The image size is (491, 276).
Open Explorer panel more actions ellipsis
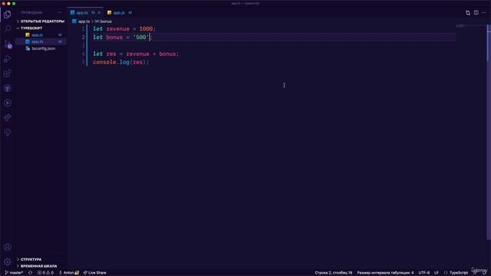pyautogui.click(x=60, y=12)
